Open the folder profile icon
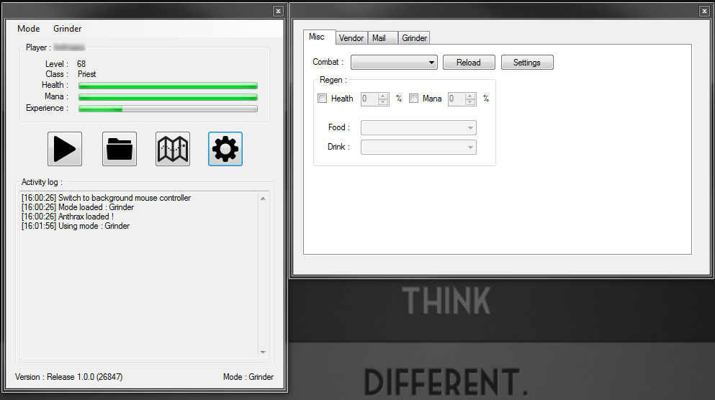This screenshot has height=400, width=715. tap(120, 149)
